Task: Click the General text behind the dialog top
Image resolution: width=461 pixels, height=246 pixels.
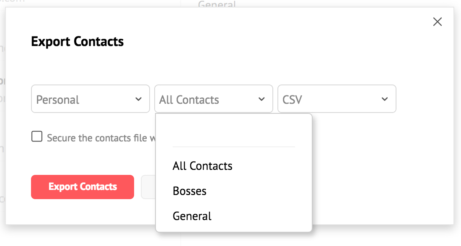Action: (217, 4)
